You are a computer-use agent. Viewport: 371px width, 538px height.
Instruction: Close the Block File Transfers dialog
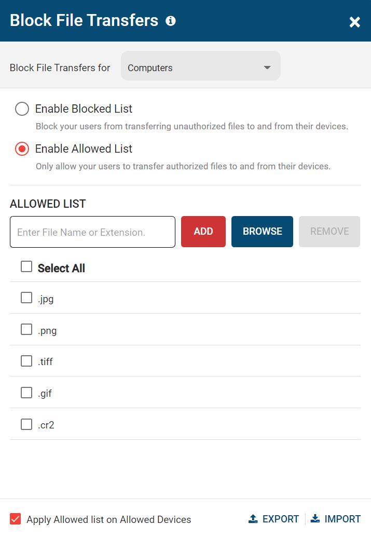pos(354,22)
